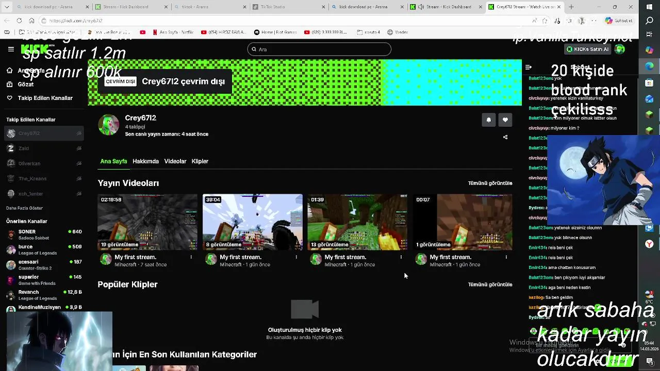Click offline icon next to Zaid
The height and width of the screenshot is (371, 660).
point(79,148)
